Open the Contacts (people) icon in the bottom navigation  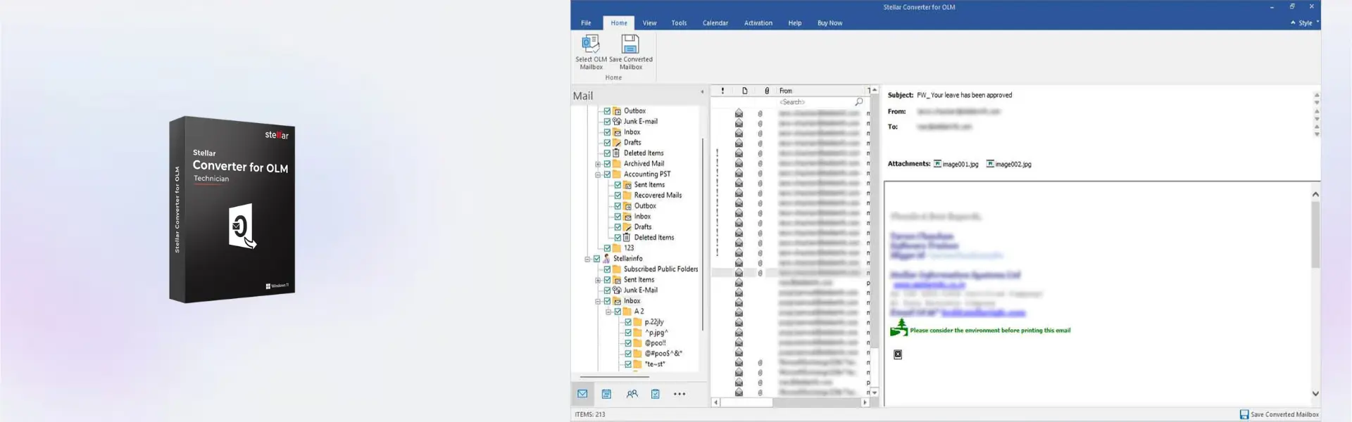[632, 394]
